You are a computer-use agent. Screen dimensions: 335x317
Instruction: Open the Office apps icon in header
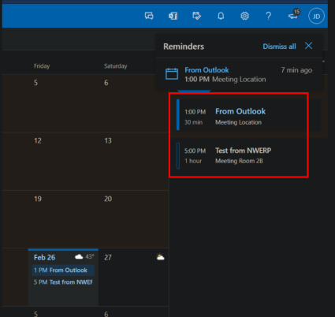coord(173,16)
